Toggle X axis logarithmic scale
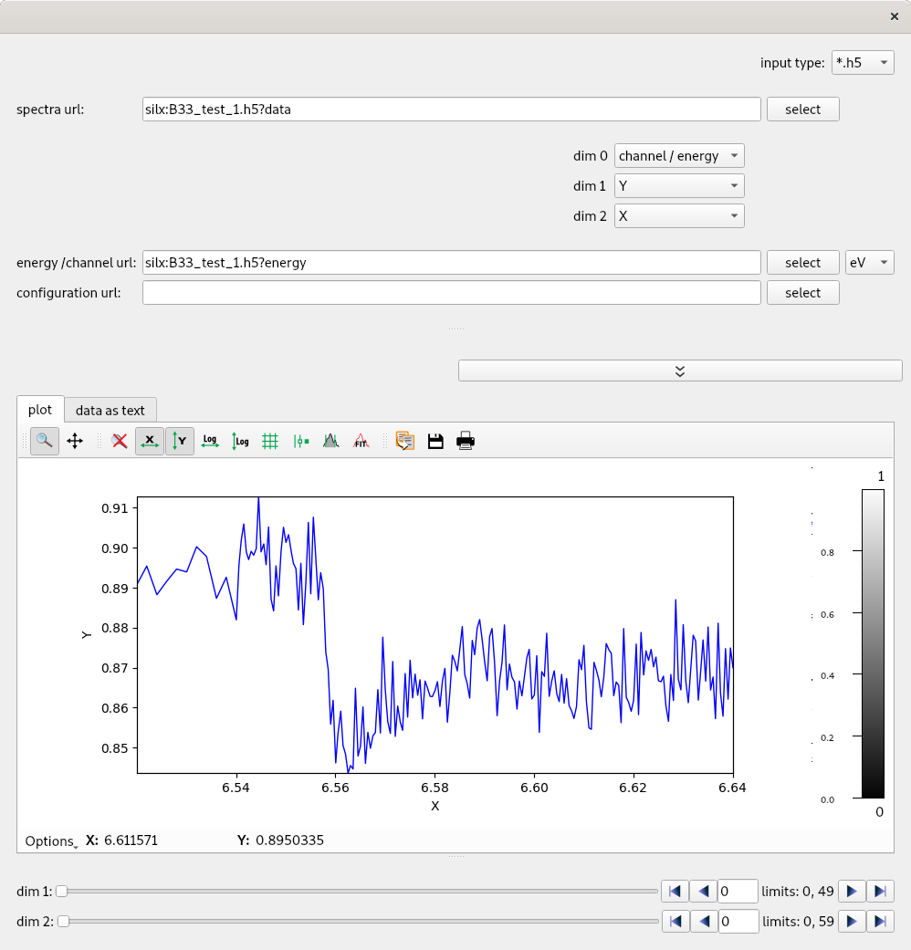 (210, 441)
